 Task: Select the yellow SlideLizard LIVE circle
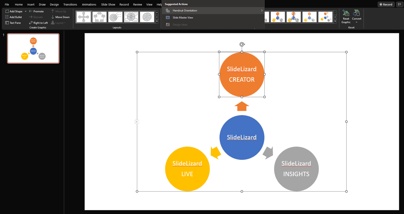pos(187,169)
